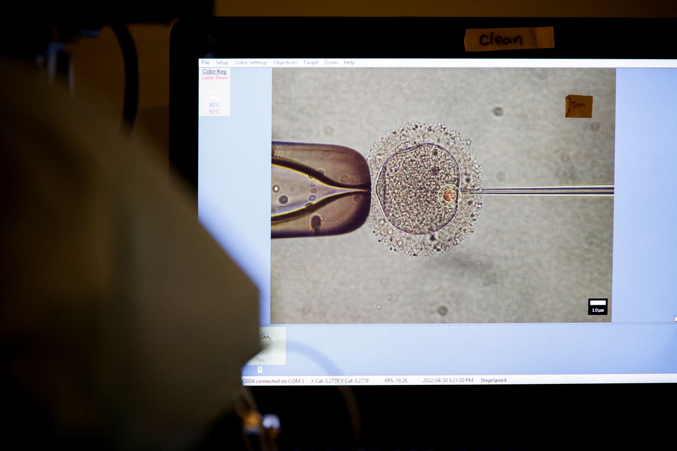
Task: Click the 2022/04/30 3:21:30 PM timestamp
Action: click(x=448, y=380)
